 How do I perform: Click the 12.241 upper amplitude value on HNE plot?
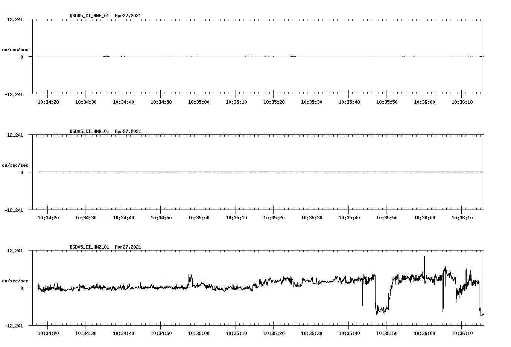(15, 19)
